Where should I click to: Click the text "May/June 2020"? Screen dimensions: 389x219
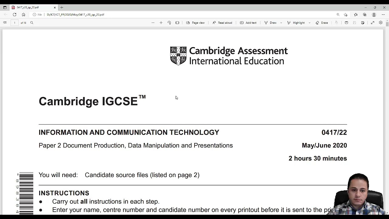coord(324,145)
